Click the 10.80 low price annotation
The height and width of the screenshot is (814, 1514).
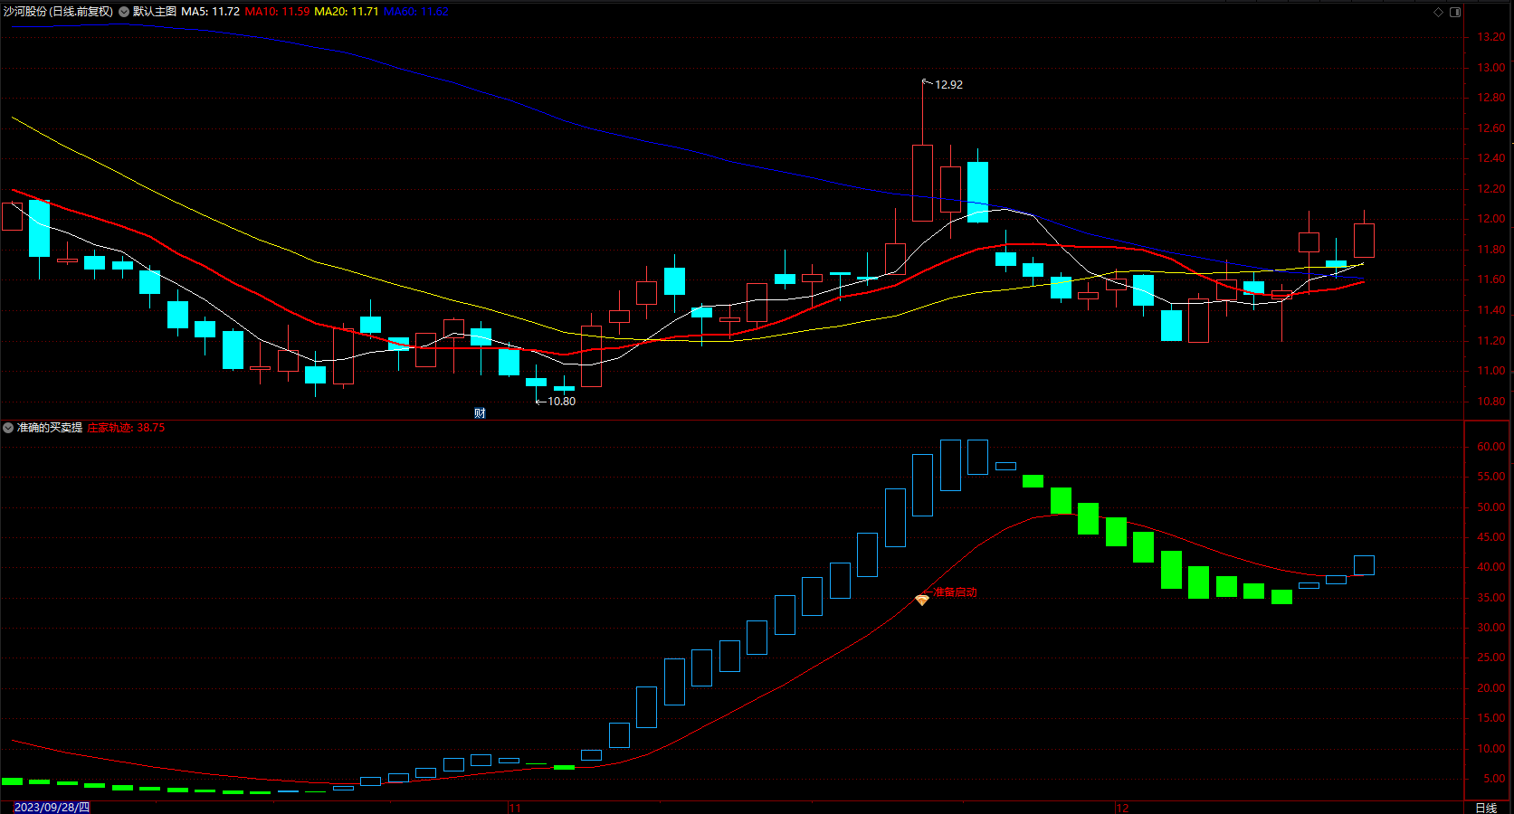[x=561, y=401]
